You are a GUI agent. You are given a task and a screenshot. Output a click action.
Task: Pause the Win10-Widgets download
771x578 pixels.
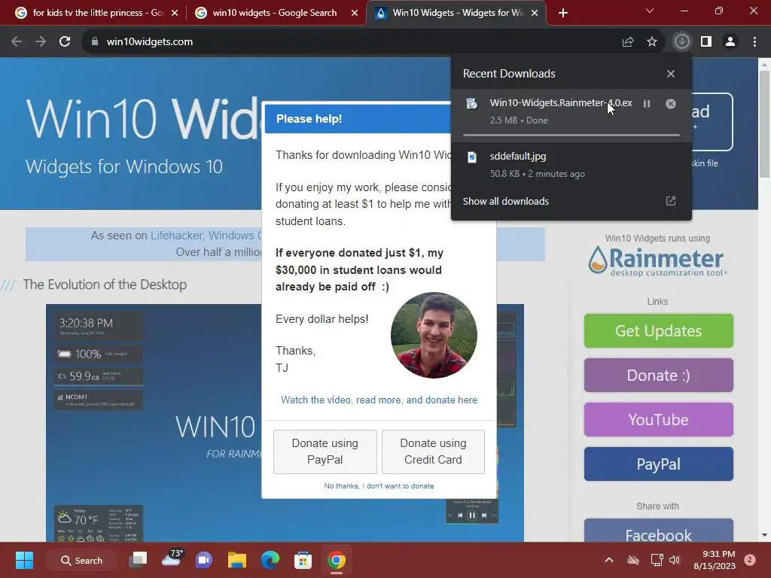[647, 104]
